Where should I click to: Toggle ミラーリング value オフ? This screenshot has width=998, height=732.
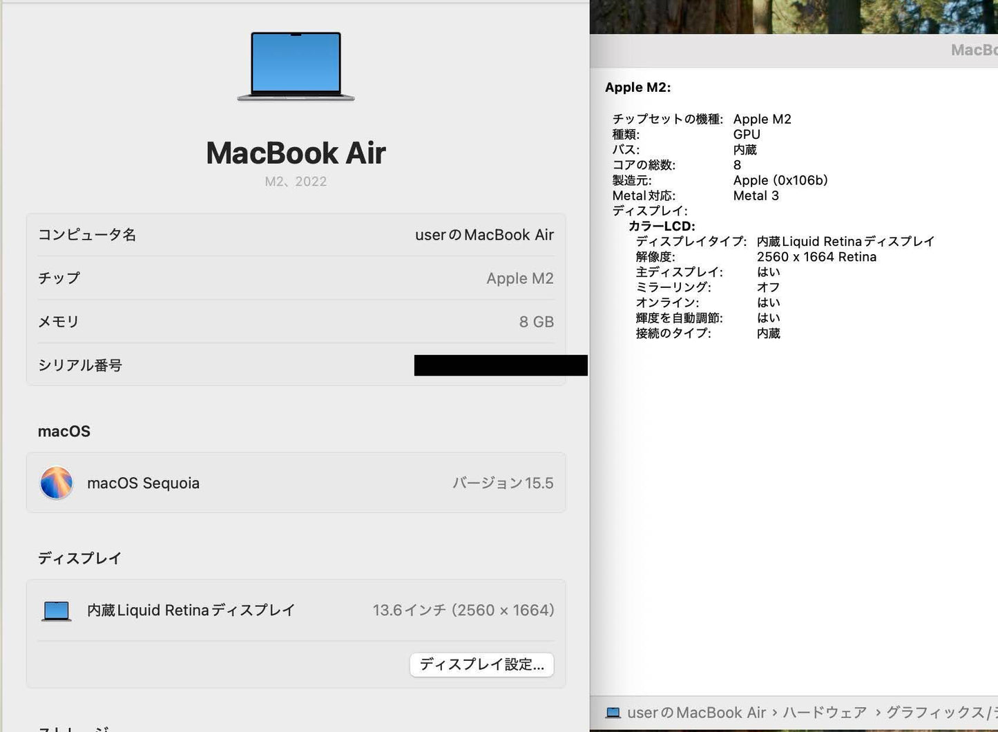(767, 287)
